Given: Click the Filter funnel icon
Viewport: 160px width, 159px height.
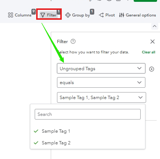Looking at the screenshot, I should pyautogui.click(x=43, y=15).
